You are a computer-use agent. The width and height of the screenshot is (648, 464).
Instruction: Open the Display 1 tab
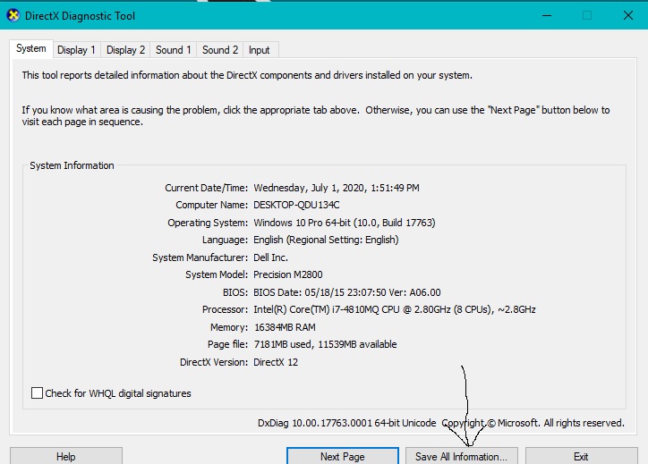point(76,50)
